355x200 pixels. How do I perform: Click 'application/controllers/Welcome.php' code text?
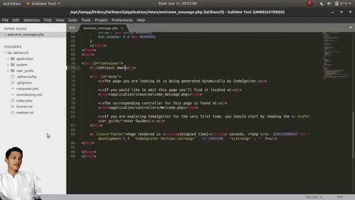146,108
